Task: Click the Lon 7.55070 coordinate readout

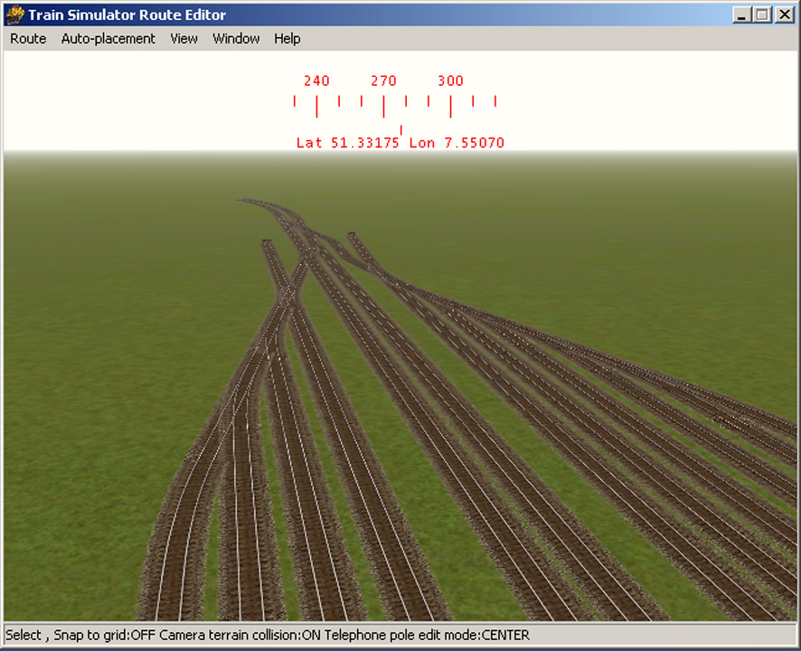Action: 457,143
